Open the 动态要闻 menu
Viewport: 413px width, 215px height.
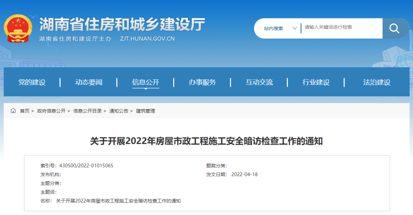coord(89,82)
